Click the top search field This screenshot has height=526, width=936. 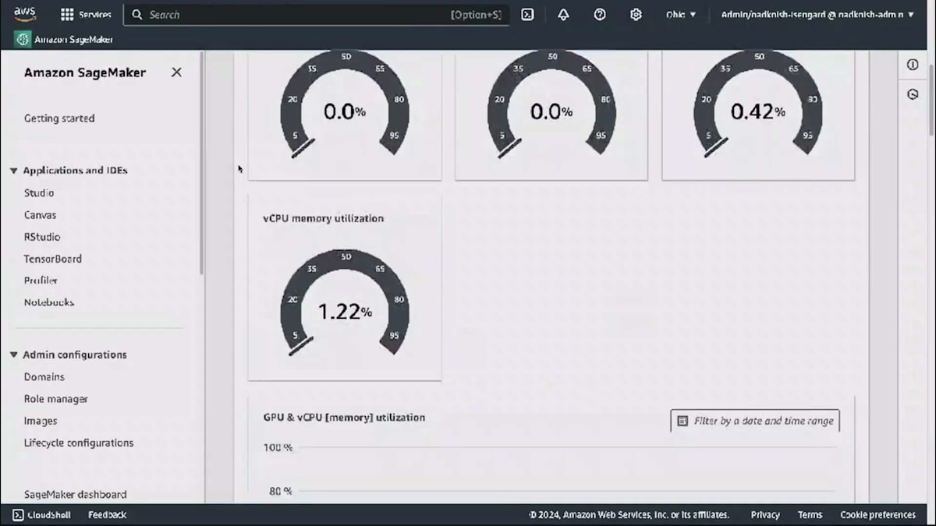tap(316, 15)
